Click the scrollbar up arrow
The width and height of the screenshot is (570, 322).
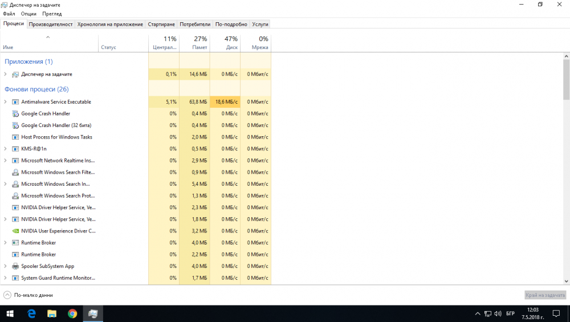pyautogui.click(x=566, y=56)
